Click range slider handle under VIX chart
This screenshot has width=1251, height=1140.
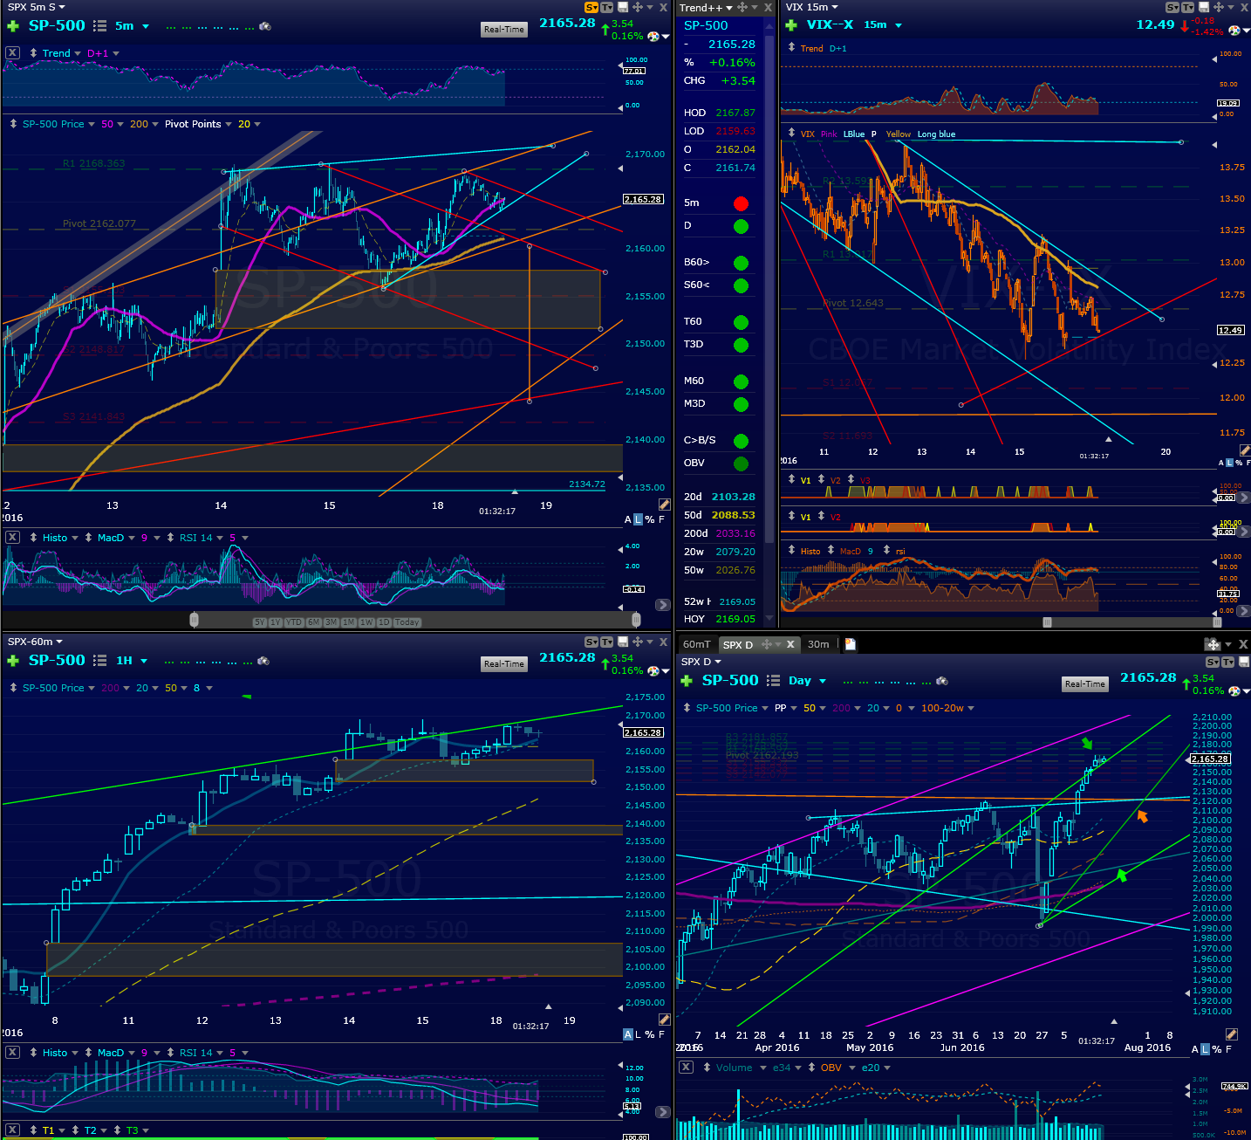click(x=1047, y=622)
